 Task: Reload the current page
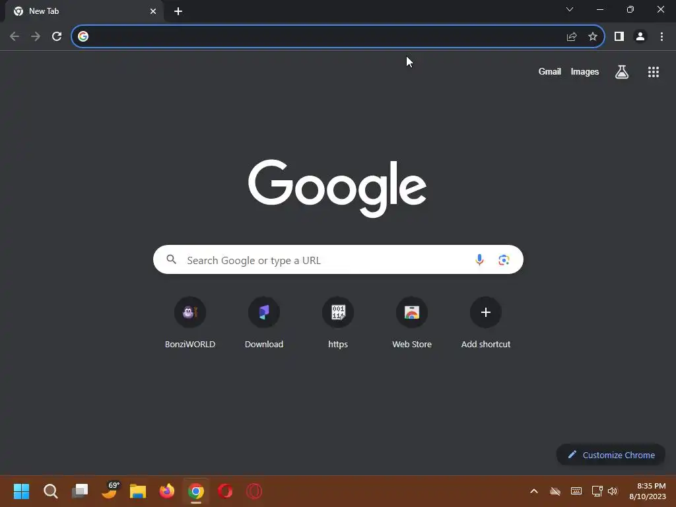point(57,36)
